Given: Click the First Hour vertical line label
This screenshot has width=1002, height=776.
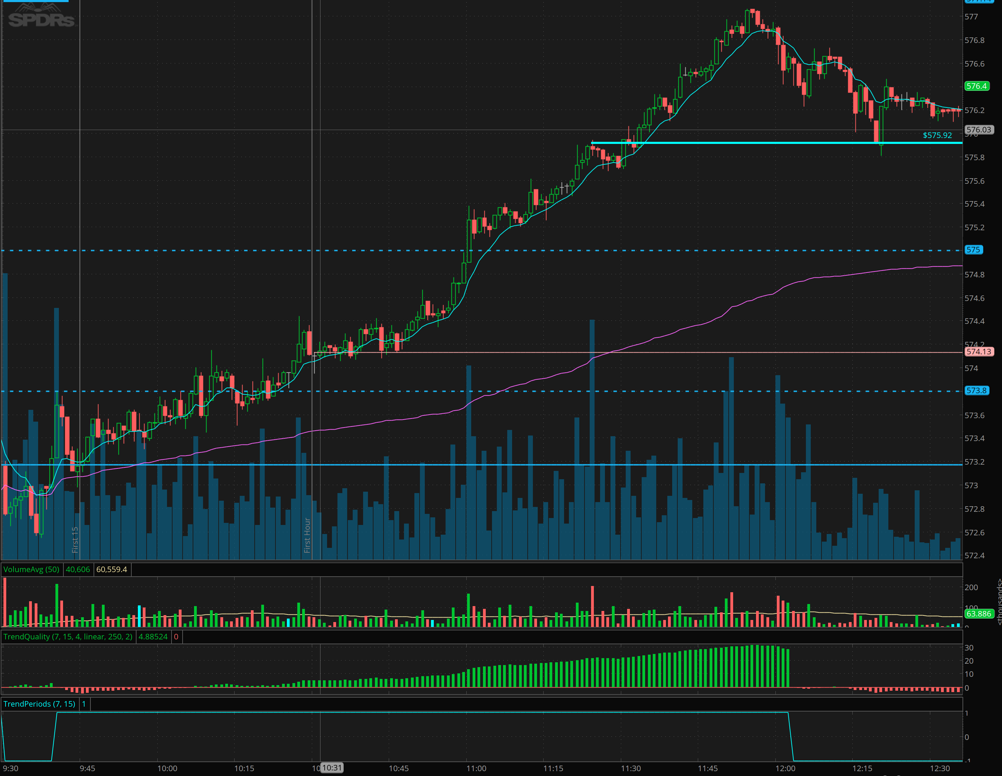Looking at the screenshot, I should 307,535.
